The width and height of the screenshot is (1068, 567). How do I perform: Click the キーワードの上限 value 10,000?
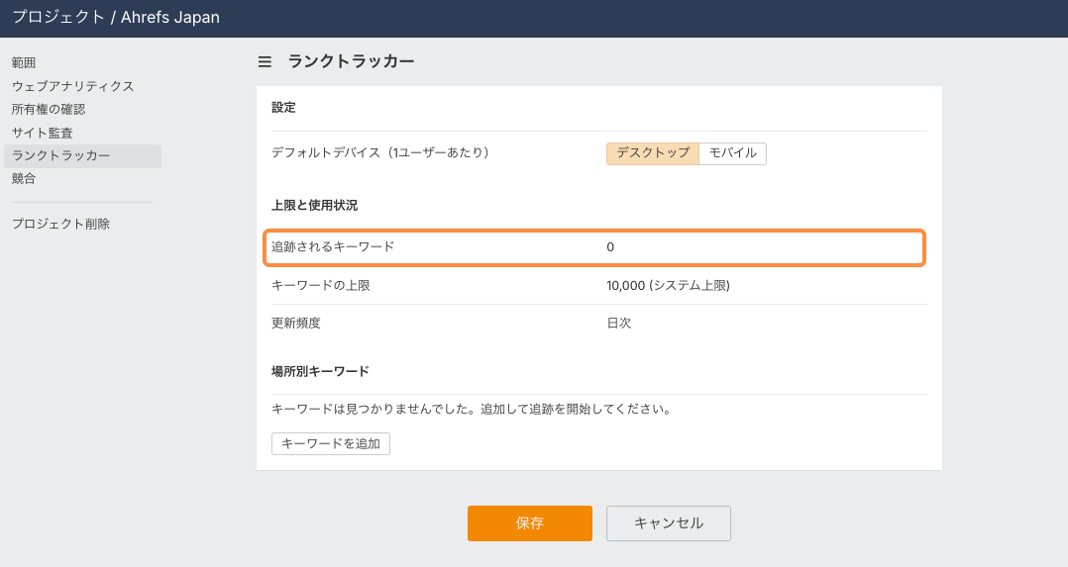pos(626,286)
